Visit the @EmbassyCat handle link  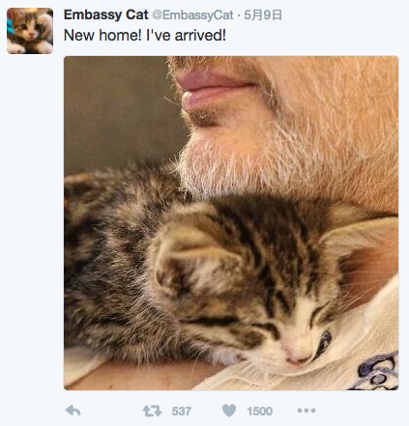[192, 15]
